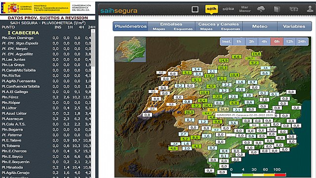Select the Pl. EM. Nerpio row
Viewport: 316px width, 178px height.
[x=46, y=48]
